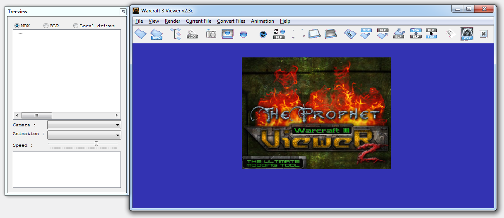
Task: Open the Camera dropdown list
Action: (x=84, y=125)
